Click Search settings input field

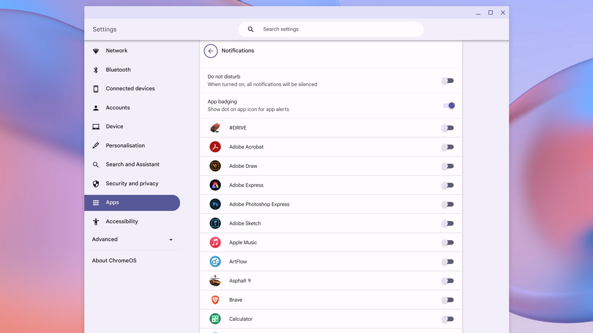click(331, 29)
